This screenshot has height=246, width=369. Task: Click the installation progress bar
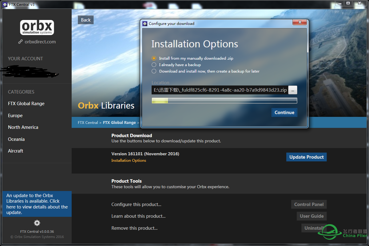[224, 101]
